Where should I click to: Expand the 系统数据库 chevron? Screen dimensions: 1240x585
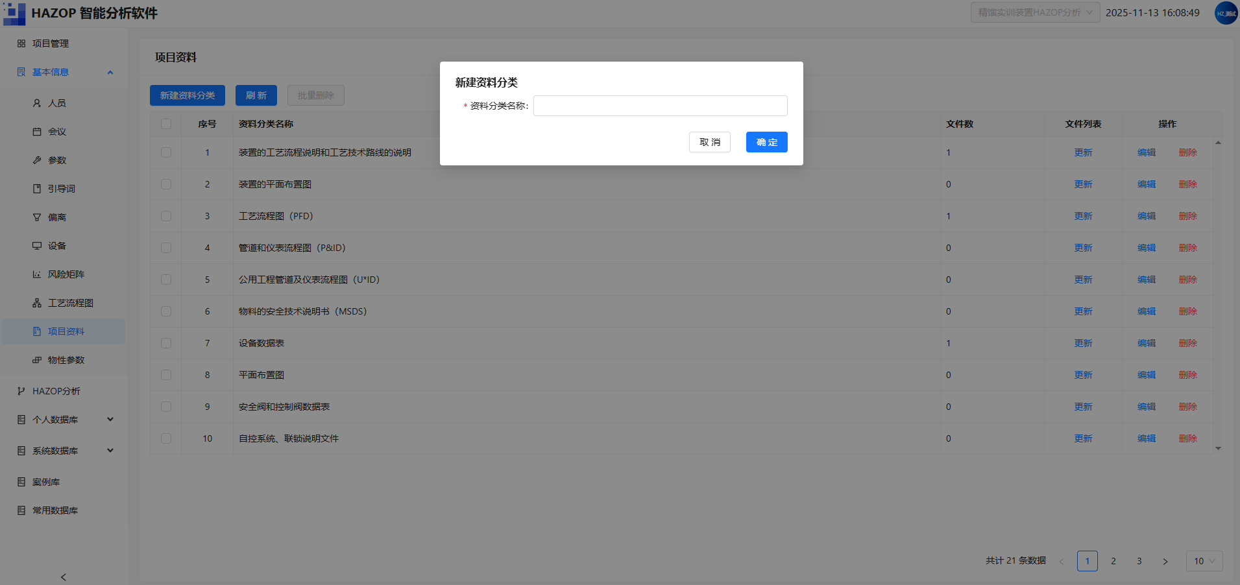tap(110, 451)
